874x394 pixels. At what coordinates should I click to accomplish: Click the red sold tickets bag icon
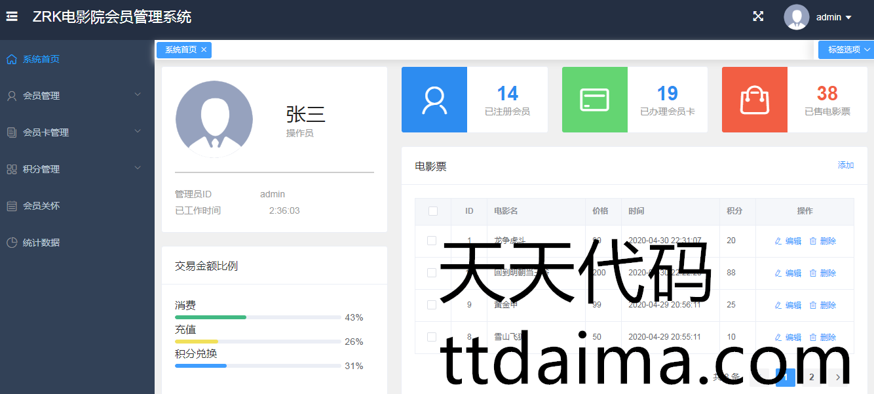pyautogui.click(x=754, y=100)
